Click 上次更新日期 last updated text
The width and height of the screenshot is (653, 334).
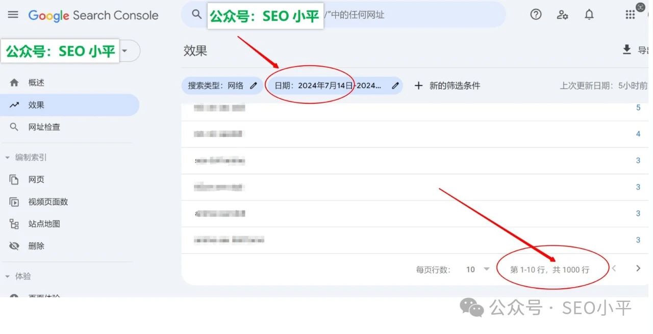(x=604, y=86)
